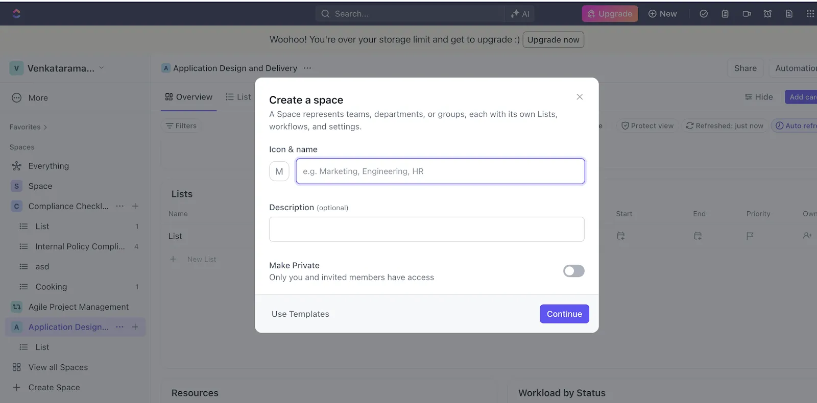Open the Internal Policy Compli... list

click(x=80, y=246)
